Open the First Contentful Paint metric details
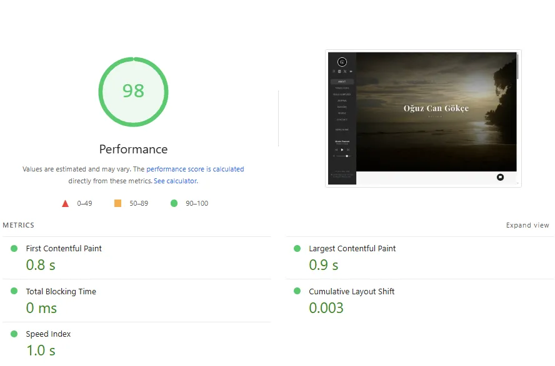The height and width of the screenshot is (366, 555). [x=64, y=248]
